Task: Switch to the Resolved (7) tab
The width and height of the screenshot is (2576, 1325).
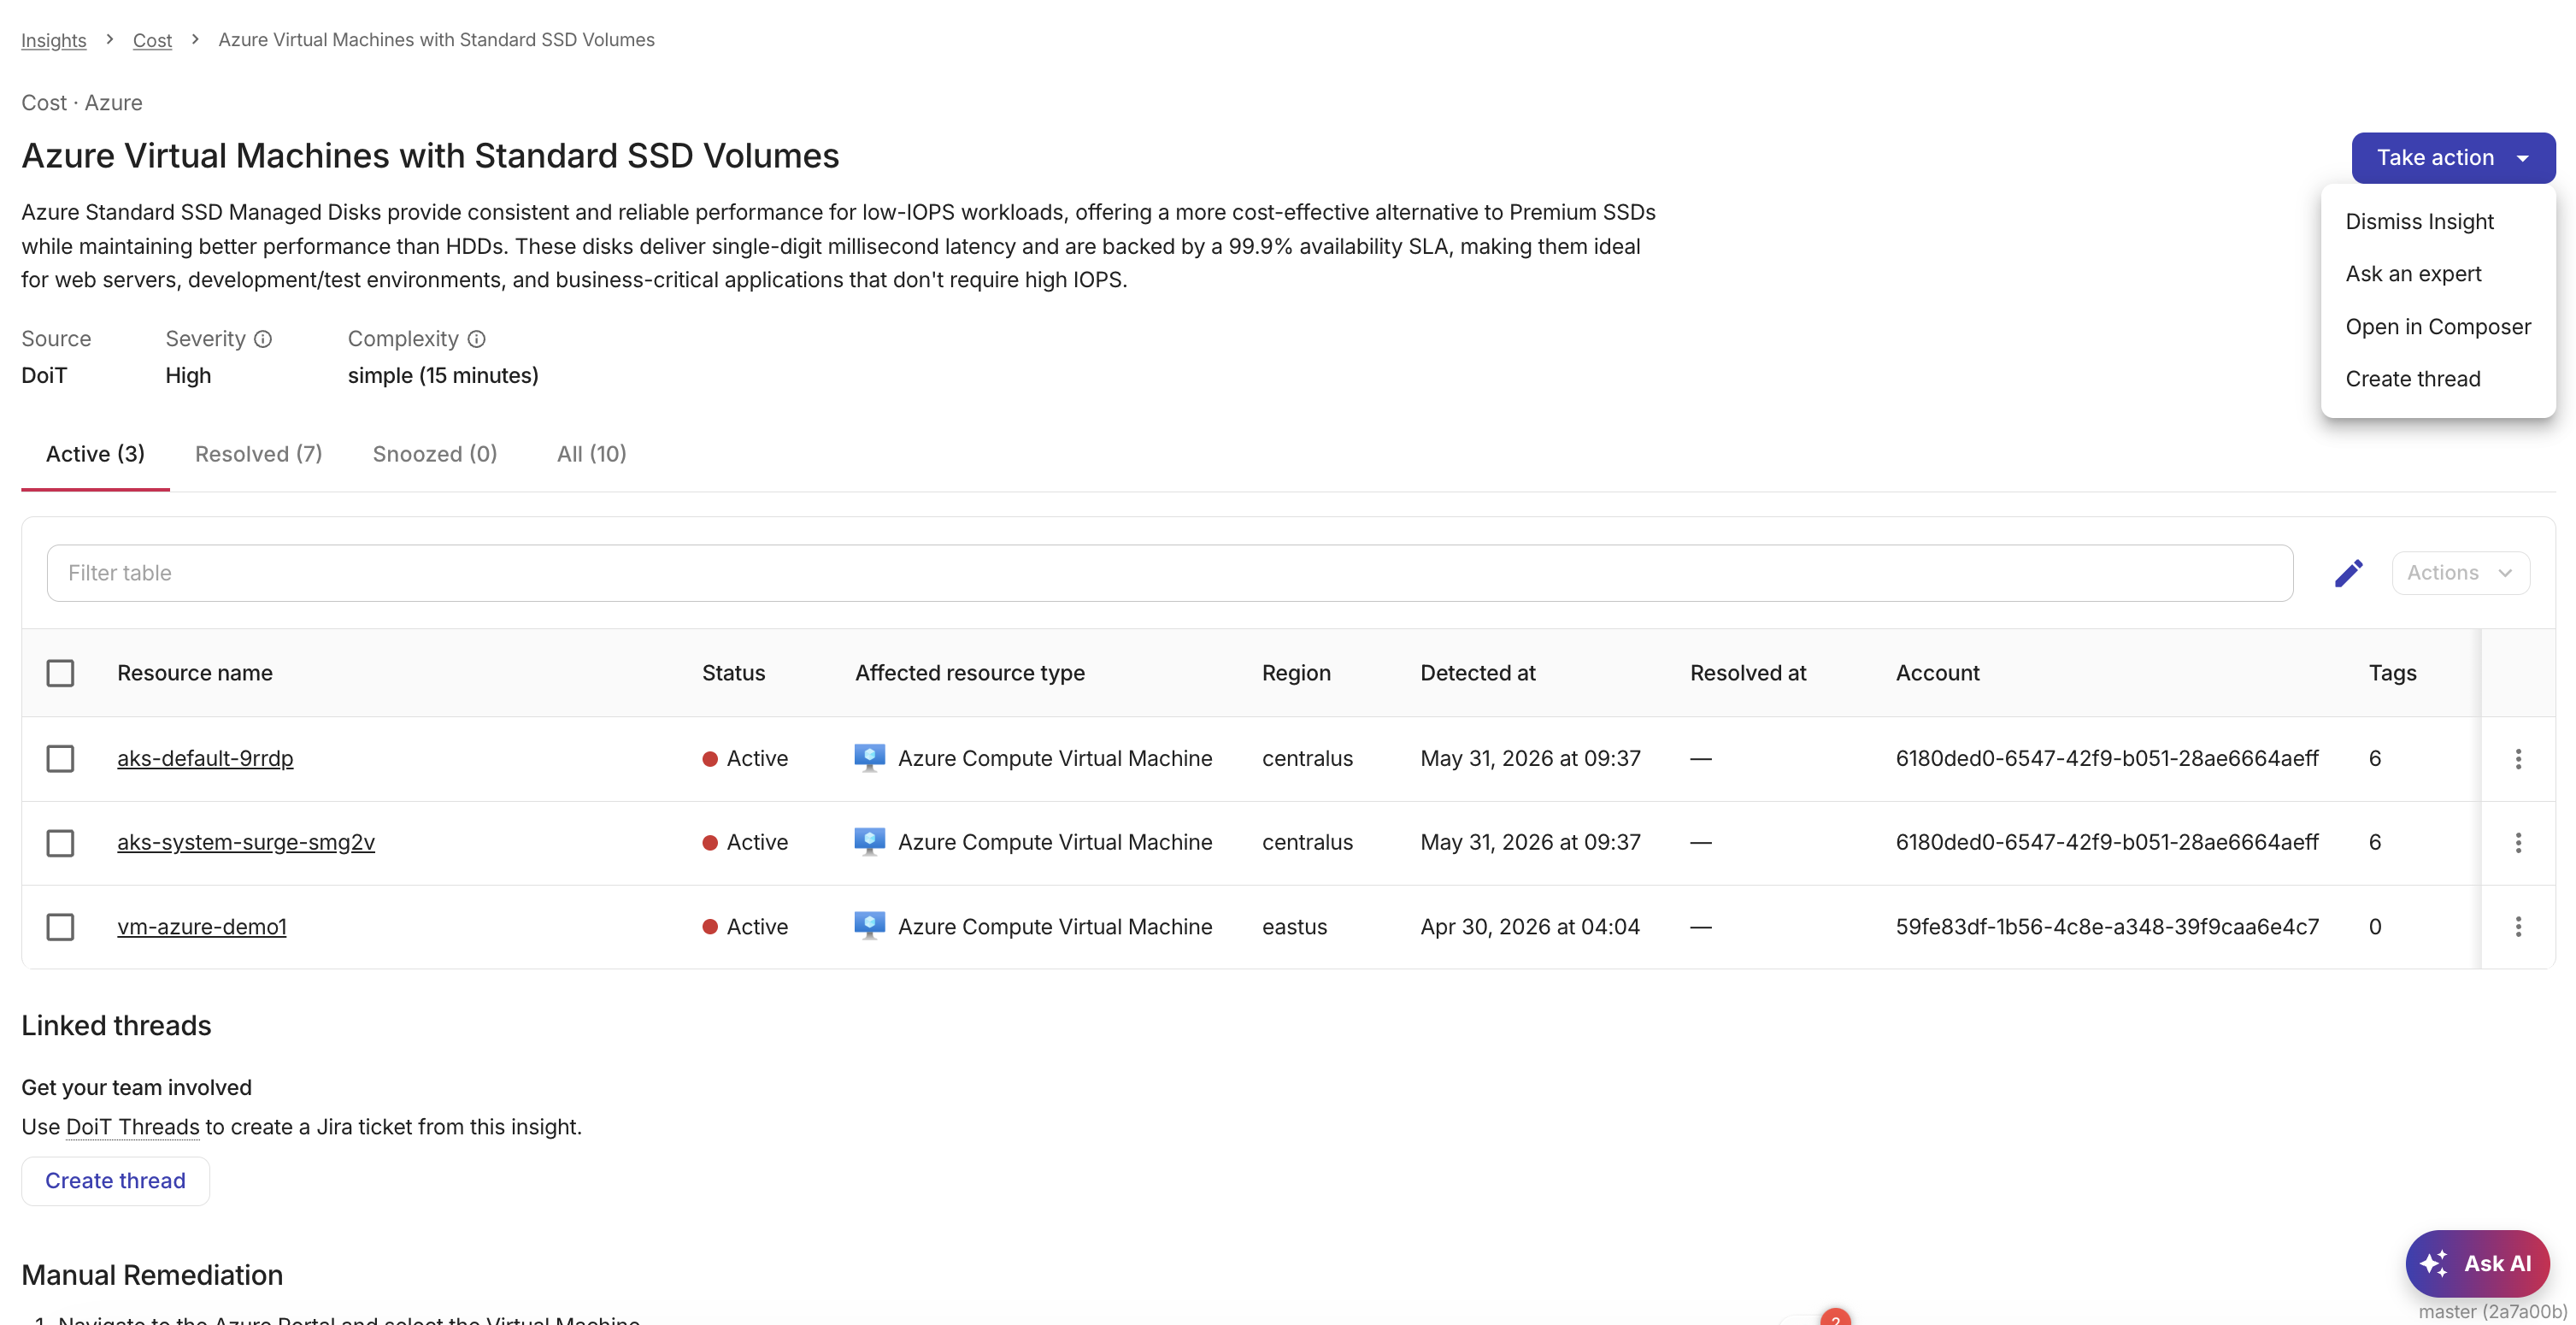Action: (258, 454)
